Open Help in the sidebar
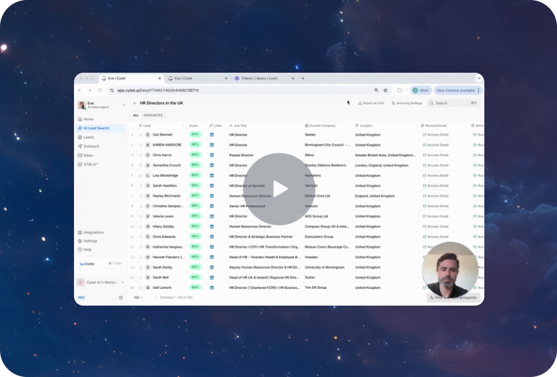 85,249
